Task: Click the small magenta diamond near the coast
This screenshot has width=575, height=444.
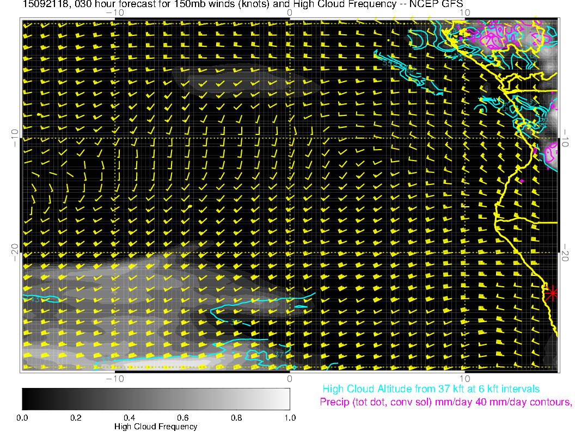Action: click(522, 181)
